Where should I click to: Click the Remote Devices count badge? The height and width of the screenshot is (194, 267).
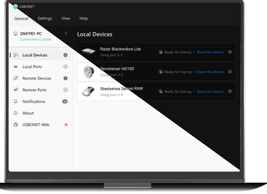[x=65, y=78]
